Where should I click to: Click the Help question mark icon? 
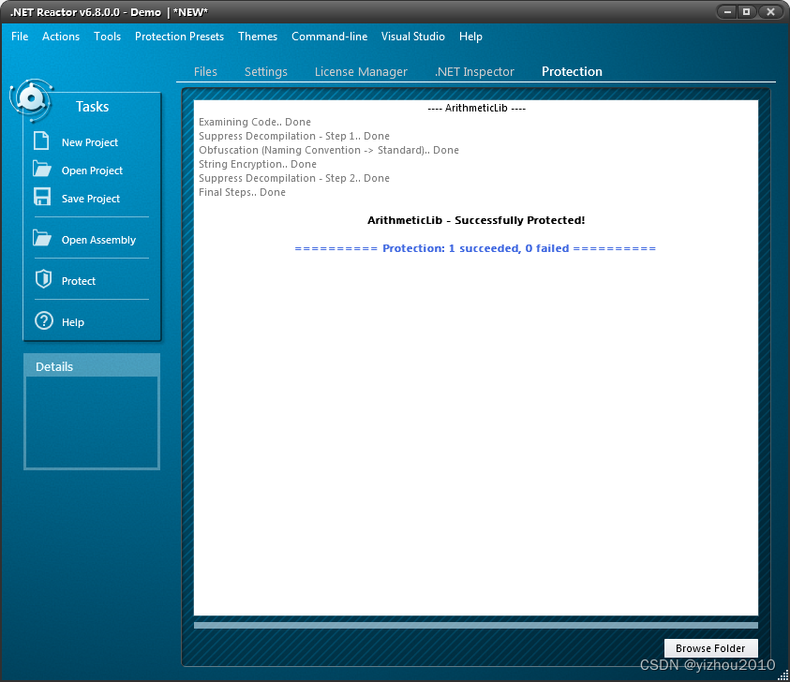pos(44,320)
